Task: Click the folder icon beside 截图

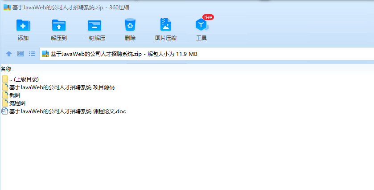Action: (x=5, y=95)
